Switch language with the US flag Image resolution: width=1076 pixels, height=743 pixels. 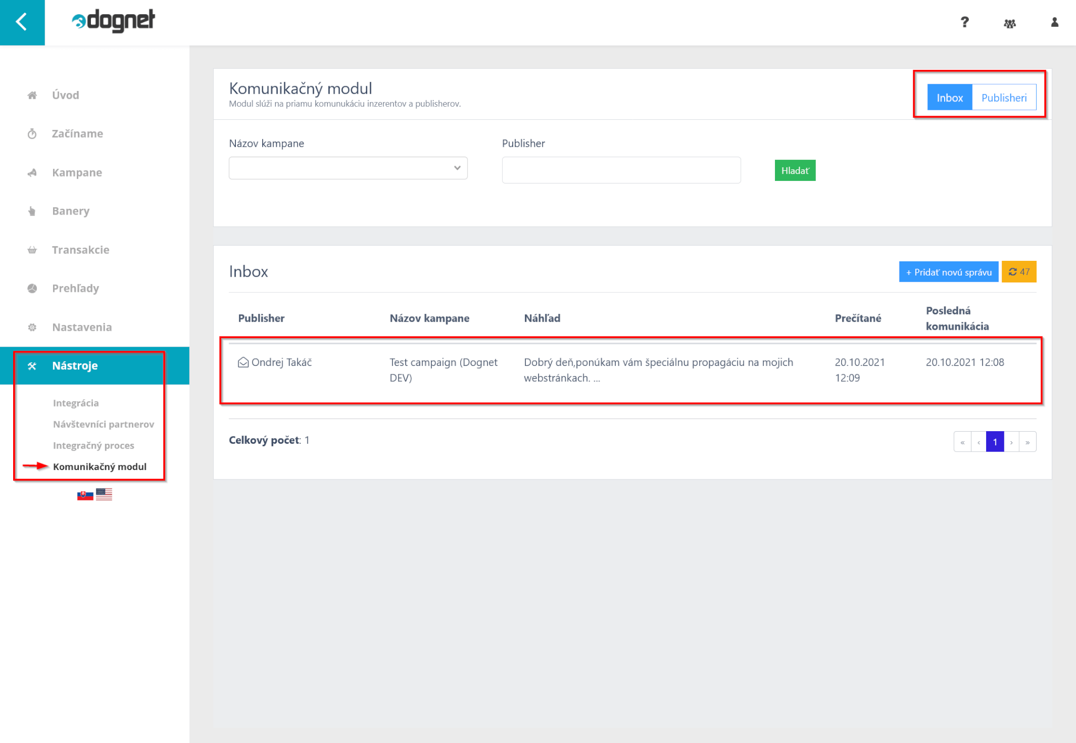(104, 494)
